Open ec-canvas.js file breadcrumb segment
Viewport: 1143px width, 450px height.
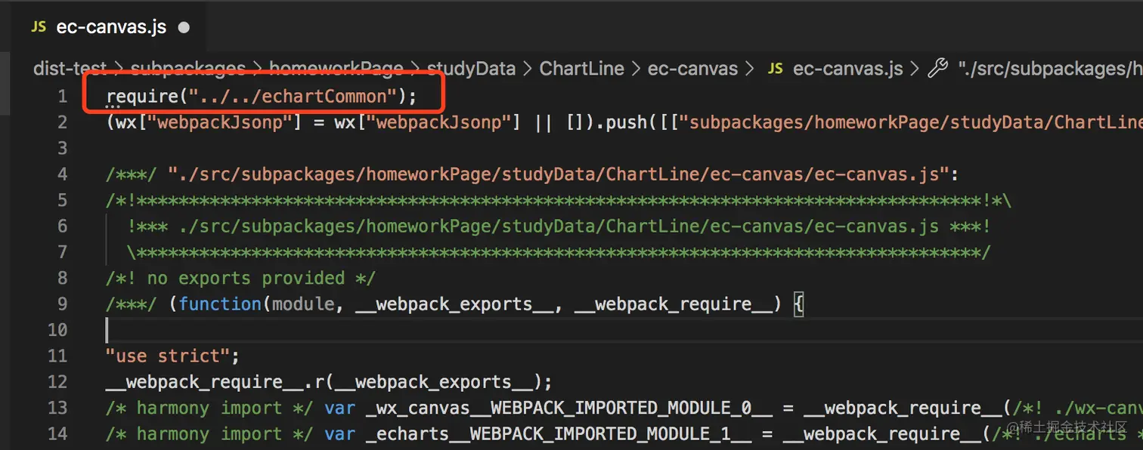point(847,69)
